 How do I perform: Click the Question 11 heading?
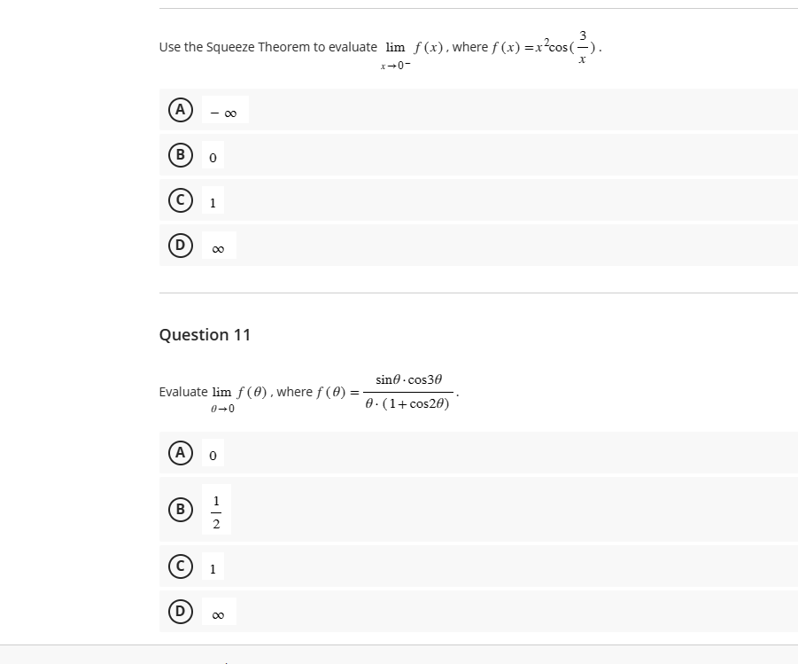[205, 334]
